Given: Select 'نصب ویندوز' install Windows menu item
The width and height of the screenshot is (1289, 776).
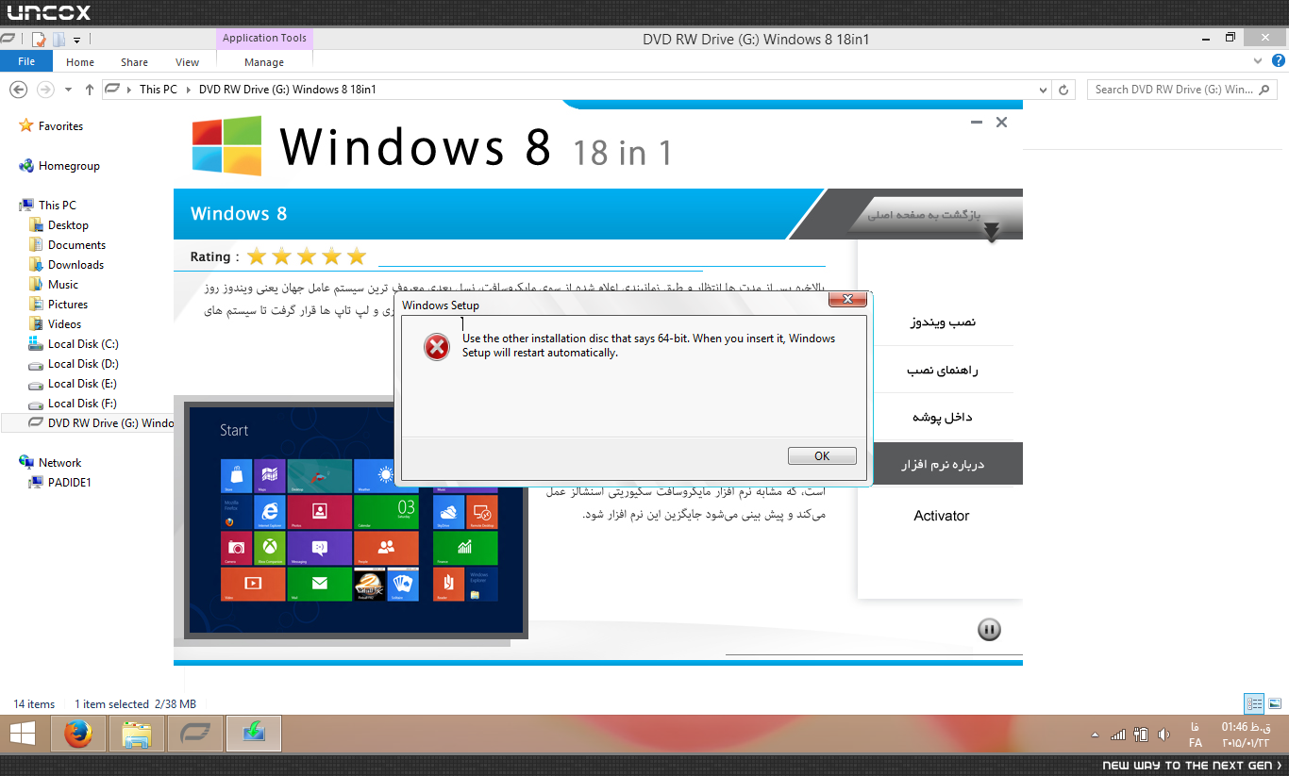Looking at the screenshot, I should [x=944, y=322].
